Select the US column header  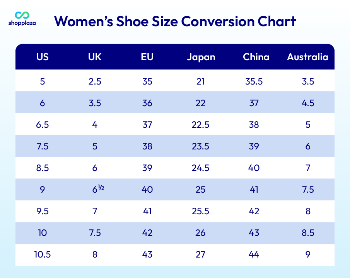tap(43, 57)
